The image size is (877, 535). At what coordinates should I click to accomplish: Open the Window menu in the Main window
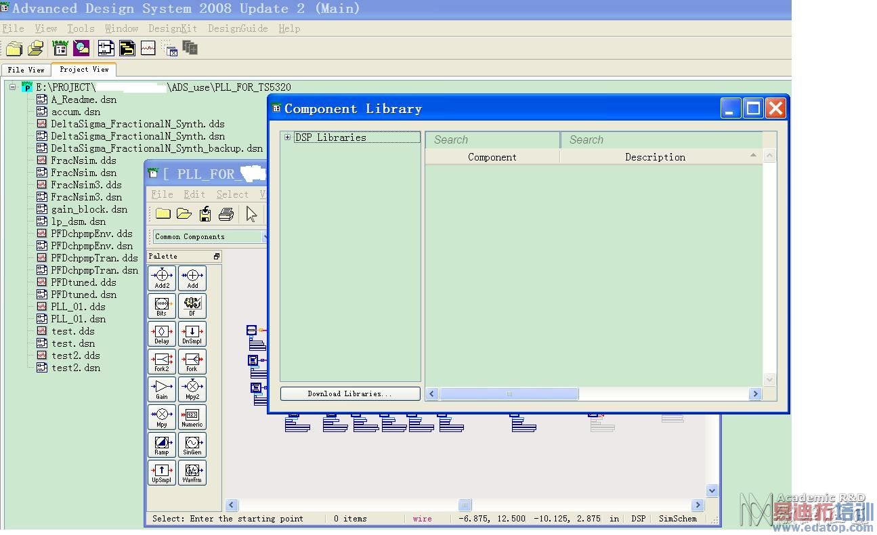point(122,28)
